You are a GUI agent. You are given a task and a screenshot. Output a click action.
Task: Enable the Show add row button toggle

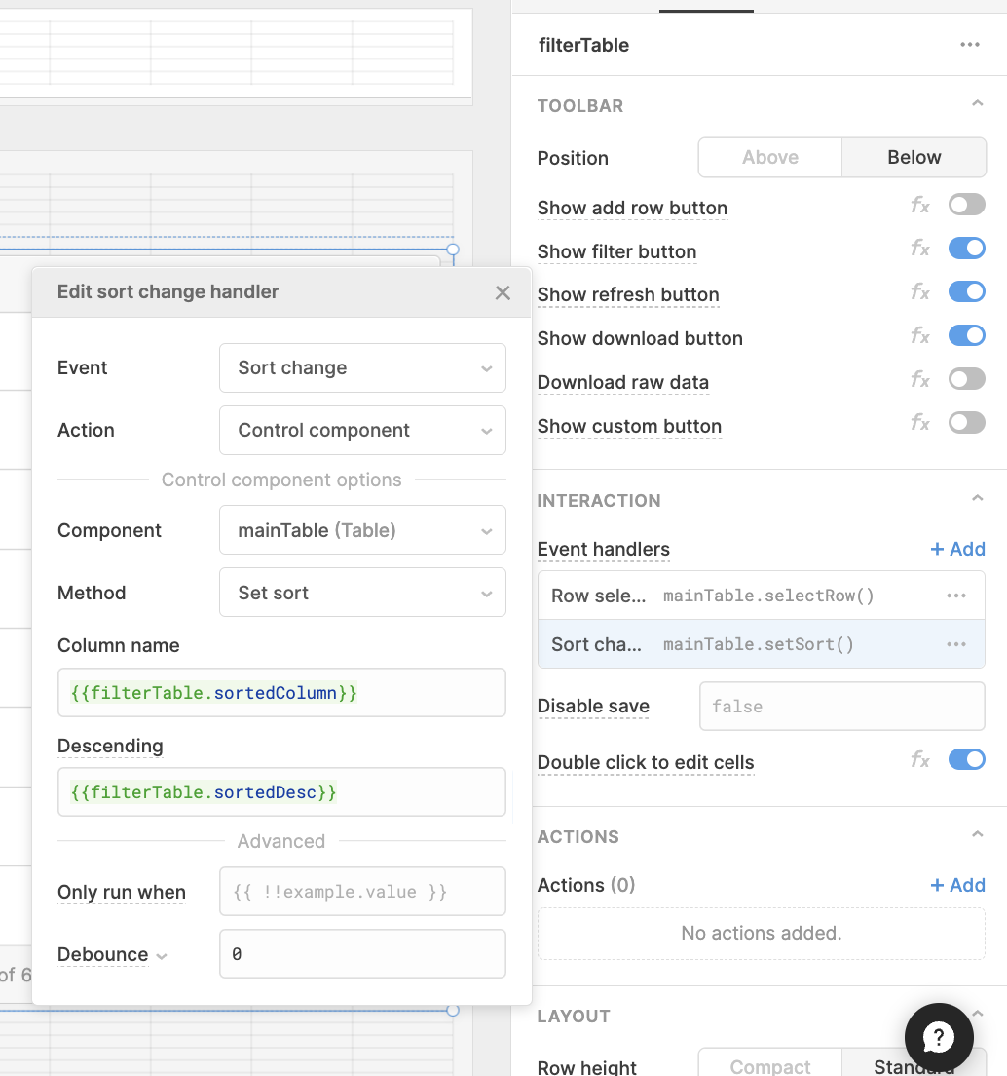point(966,205)
